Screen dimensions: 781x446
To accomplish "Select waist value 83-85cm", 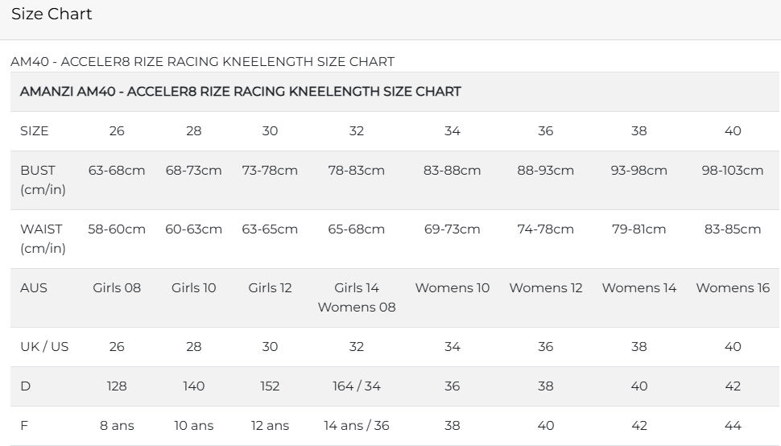I will [x=733, y=229].
